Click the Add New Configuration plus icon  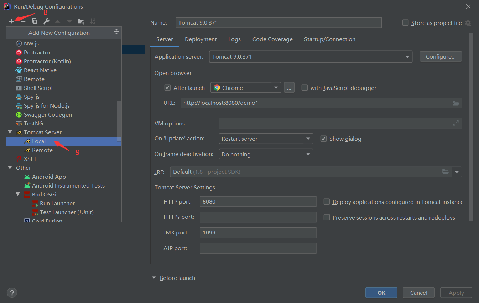tap(11, 21)
